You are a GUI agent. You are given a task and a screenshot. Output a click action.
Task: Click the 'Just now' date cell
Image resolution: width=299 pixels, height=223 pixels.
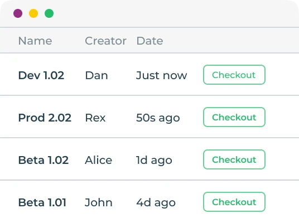(162, 75)
